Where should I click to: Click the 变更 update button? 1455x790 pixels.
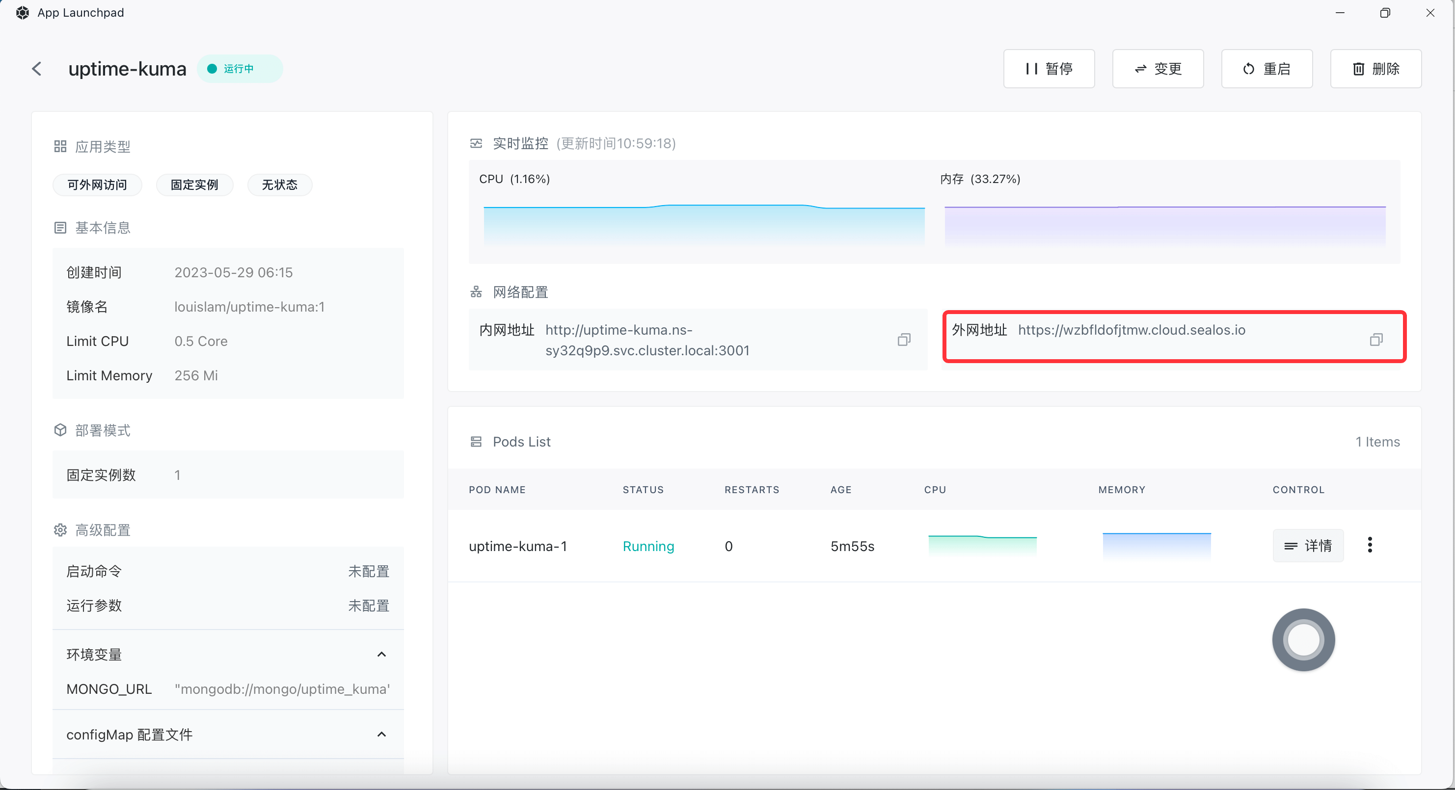pos(1158,69)
